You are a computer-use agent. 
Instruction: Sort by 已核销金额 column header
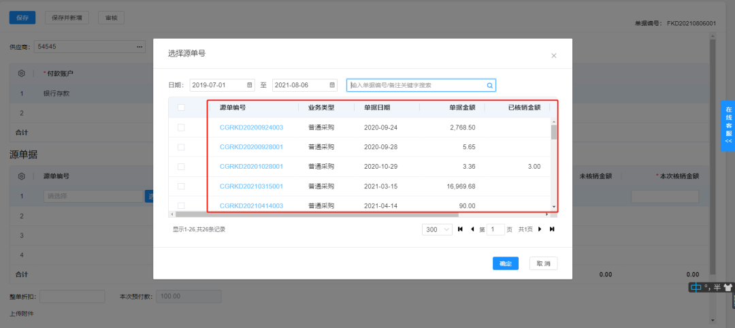tap(525, 108)
